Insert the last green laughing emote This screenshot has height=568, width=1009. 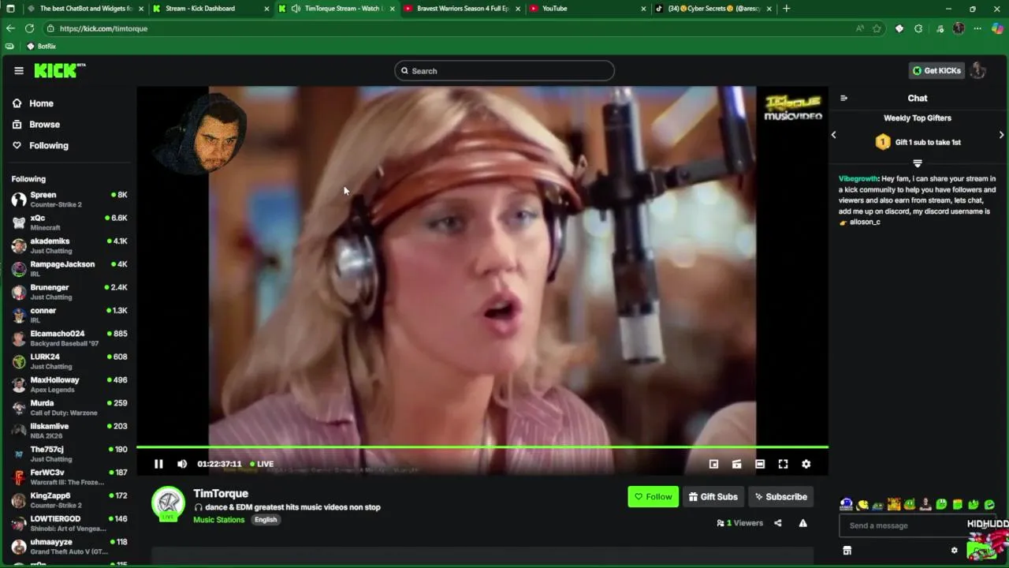point(989,504)
